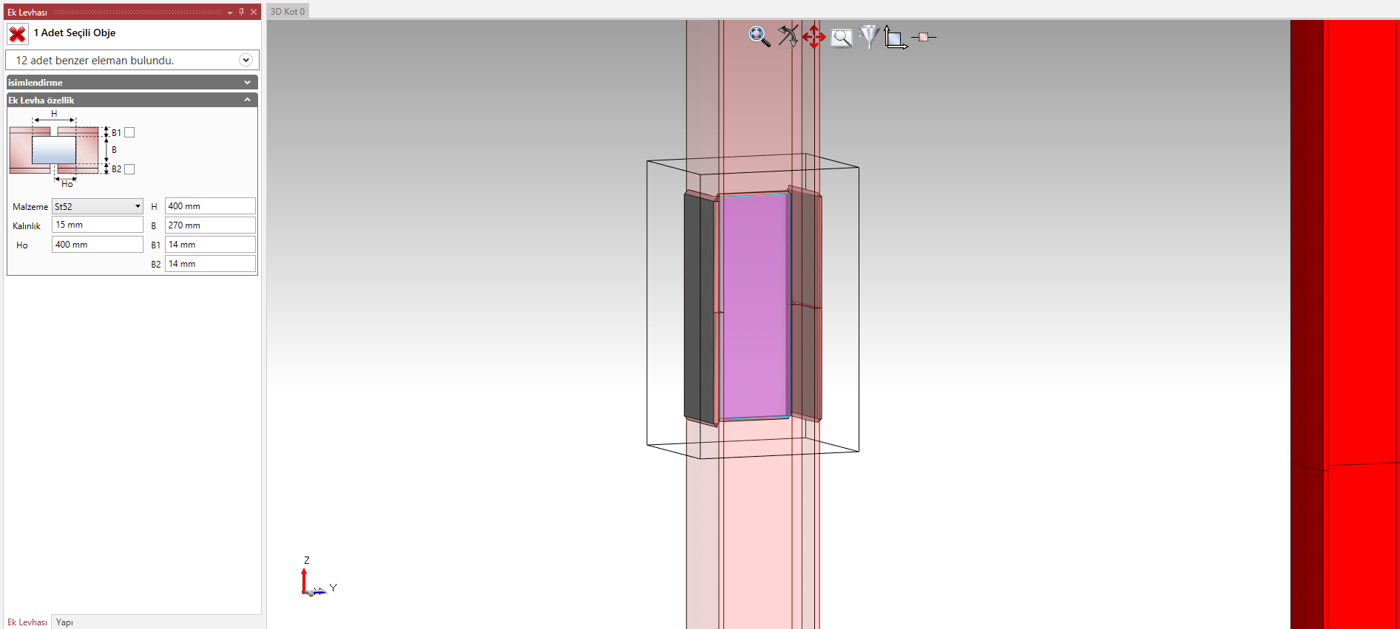The image size is (1400, 629).
Task: Click the section cut line icon
Action: (924, 37)
